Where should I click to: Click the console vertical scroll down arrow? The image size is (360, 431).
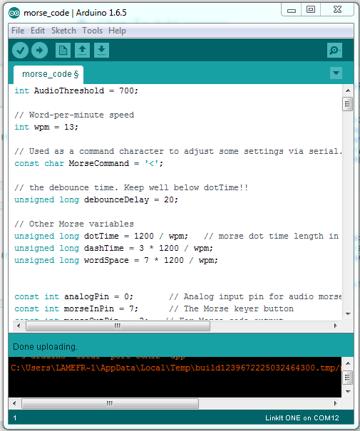(348, 391)
